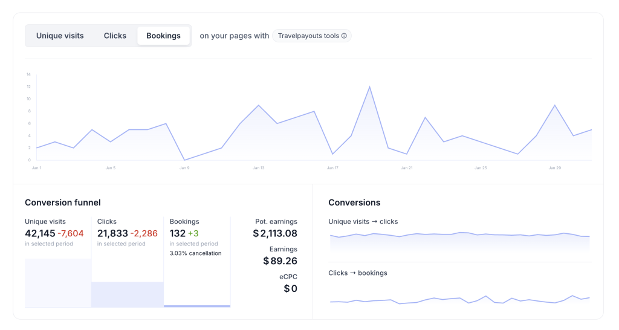Open the Bookings tab
619x330 pixels.
pyautogui.click(x=163, y=36)
